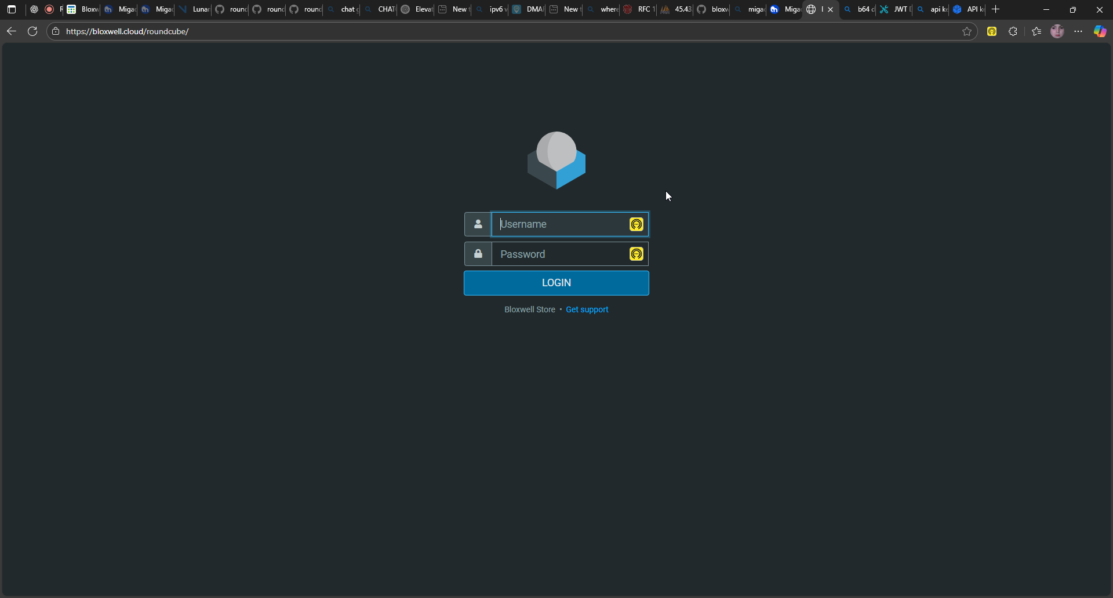Viewport: 1113px width, 598px height.
Task: Switch to the JWT tab
Action: 896,9
